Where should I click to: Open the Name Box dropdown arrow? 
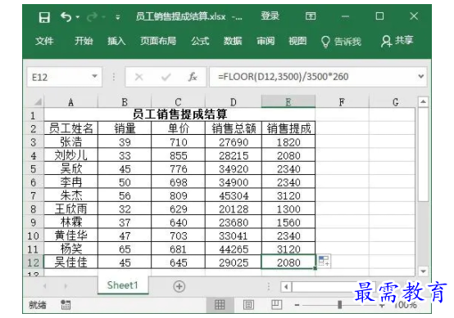click(94, 77)
